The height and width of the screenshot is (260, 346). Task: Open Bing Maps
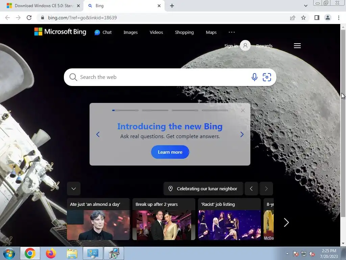(211, 32)
